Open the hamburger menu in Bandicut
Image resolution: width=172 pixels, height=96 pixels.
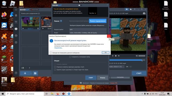[x=16, y=10]
